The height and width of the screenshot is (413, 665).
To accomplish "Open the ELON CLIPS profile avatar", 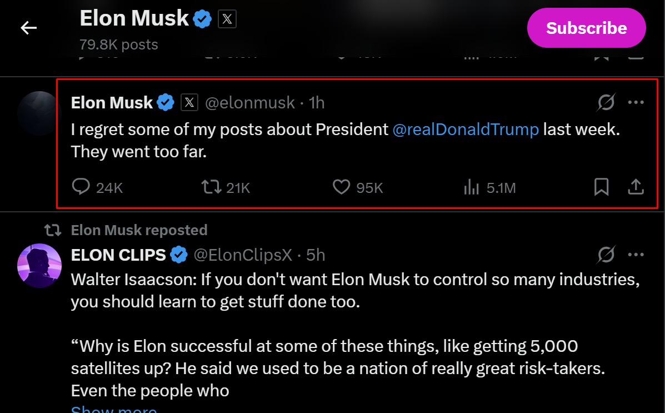I will coord(39,265).
